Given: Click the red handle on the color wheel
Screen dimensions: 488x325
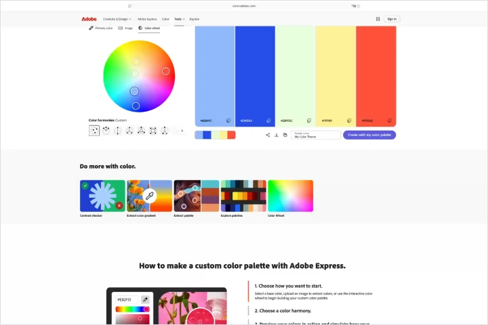Looking at the screenshot, I should (166, 71).
